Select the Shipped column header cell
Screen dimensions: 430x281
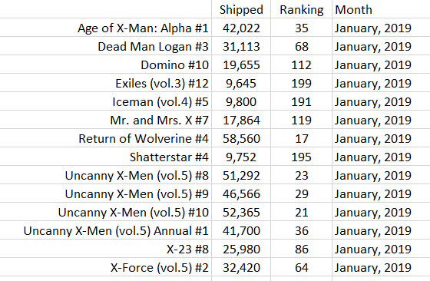(241, 9)
